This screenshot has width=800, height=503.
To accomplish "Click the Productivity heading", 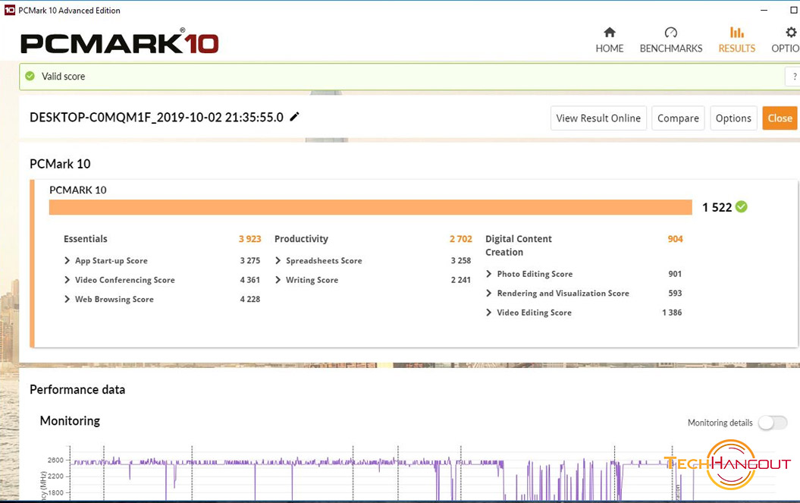I will click(301, 239).
